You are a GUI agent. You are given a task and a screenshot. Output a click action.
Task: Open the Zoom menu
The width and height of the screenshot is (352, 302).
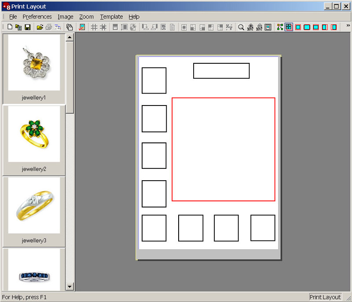pos(86,17)
